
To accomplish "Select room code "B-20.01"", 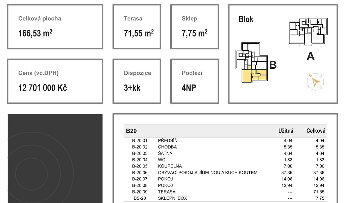I will [x=140, y=141].
